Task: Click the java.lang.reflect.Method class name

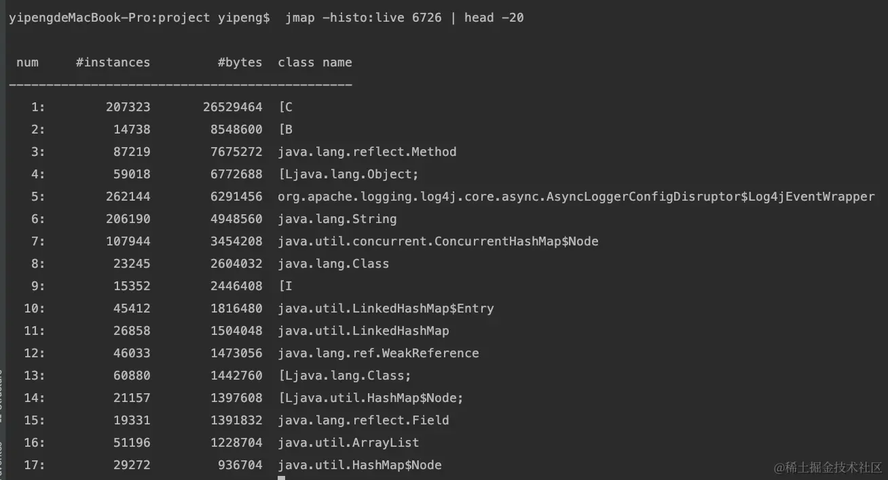Action: pyautogui.click(x=367, y=152)
